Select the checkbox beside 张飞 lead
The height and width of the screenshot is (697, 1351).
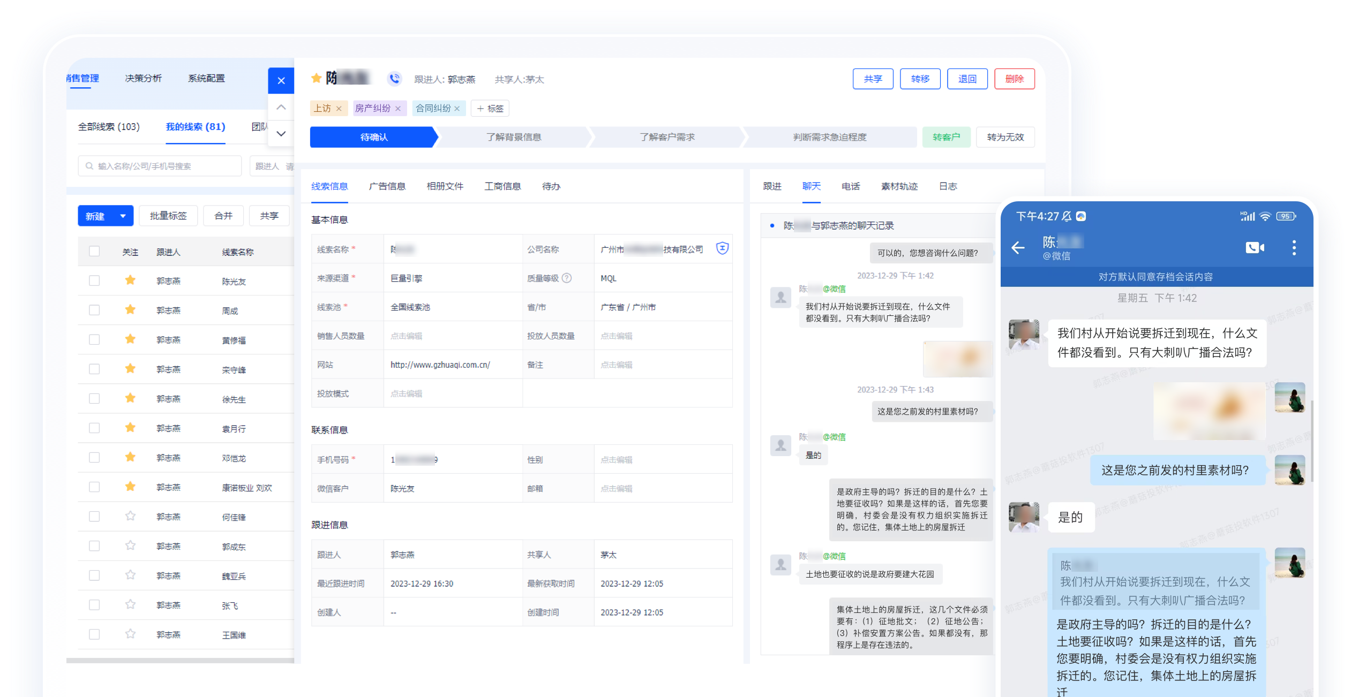(94, 604)
